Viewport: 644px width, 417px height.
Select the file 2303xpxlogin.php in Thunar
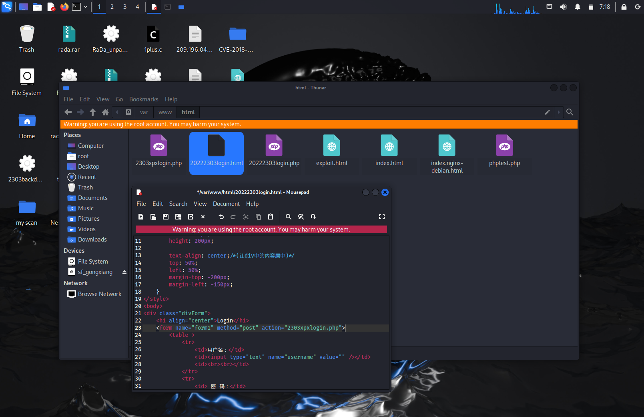tap(158, 151)
